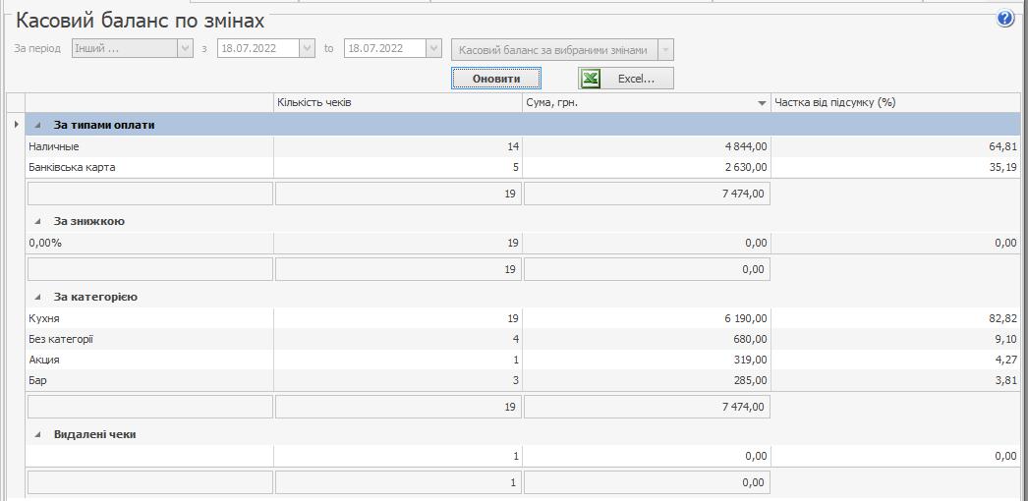Open the help question mark icon
Viewport: 1028px width, 501px height.
click(1004, 19)
